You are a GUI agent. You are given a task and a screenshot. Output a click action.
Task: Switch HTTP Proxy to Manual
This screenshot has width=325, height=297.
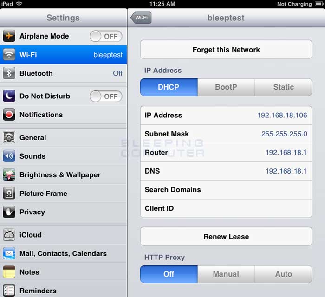[x=226, y=274]
